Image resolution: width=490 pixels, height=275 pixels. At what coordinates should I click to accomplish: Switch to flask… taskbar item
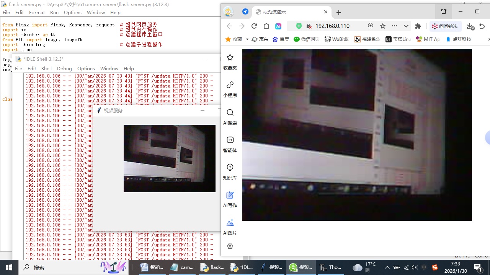(212, 267)
